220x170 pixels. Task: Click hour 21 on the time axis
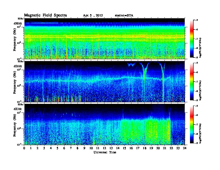click(164, 148)
